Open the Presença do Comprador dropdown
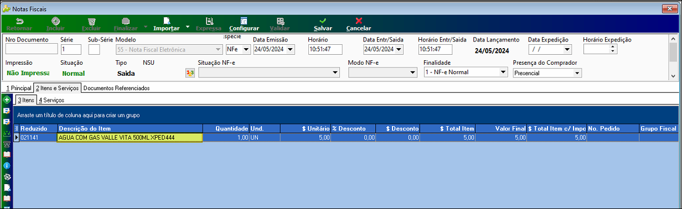This screenshot has height=209, width=682. tap(577, 73)
